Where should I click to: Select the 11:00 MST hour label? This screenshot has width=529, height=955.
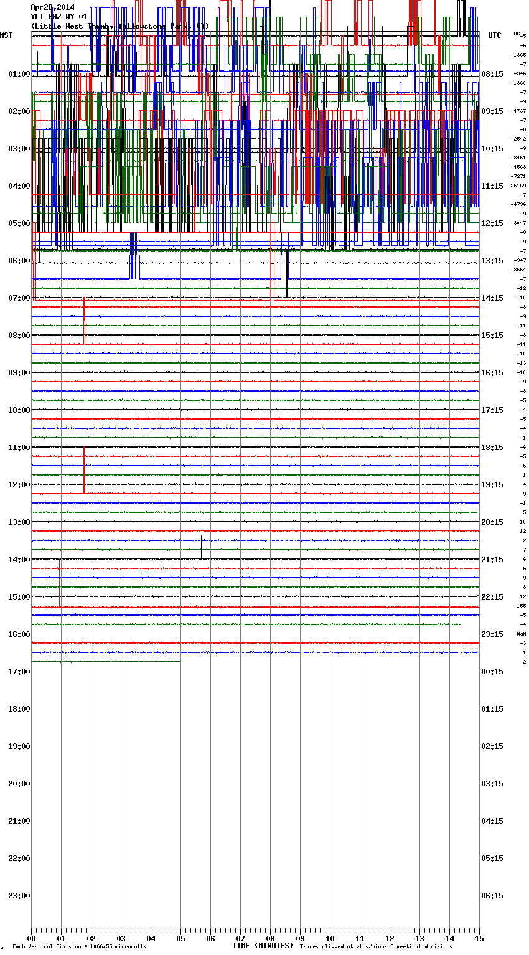tap(19, 448)
